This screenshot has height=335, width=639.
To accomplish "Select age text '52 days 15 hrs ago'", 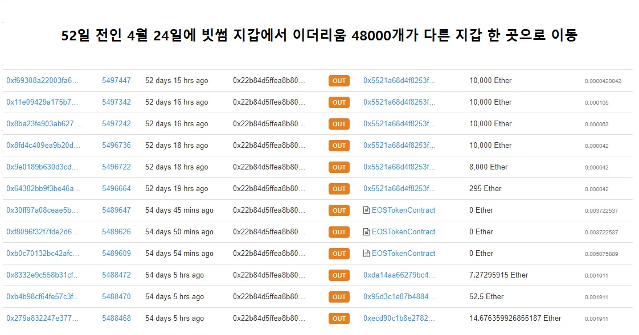I will tap(177, 81).
